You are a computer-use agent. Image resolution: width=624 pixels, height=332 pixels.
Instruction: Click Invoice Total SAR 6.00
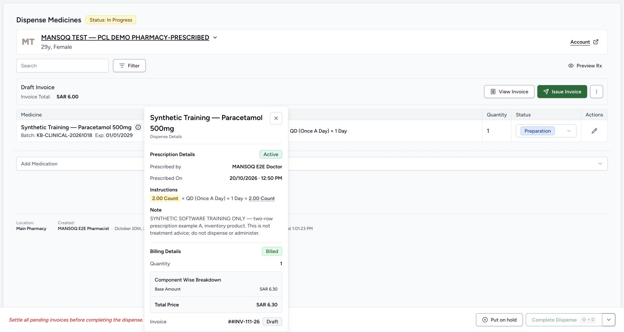click(68, 97)
